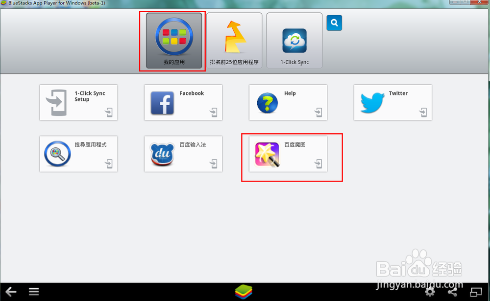Click the 搜尋應用程式 label text

tap(90, 144)
